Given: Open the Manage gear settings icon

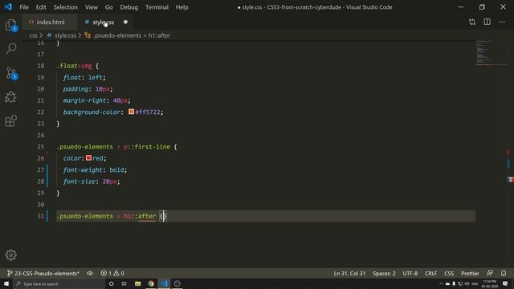Looking at the screenshot, I should click(10, 255).
